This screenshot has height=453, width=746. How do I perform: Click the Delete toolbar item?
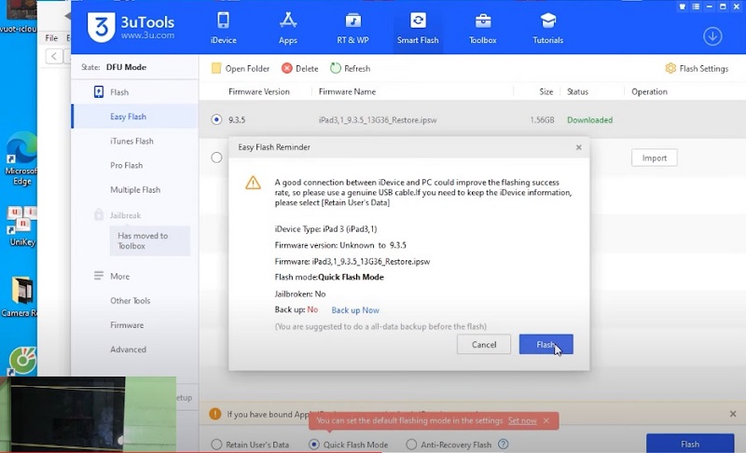click(x=299, y=68)
